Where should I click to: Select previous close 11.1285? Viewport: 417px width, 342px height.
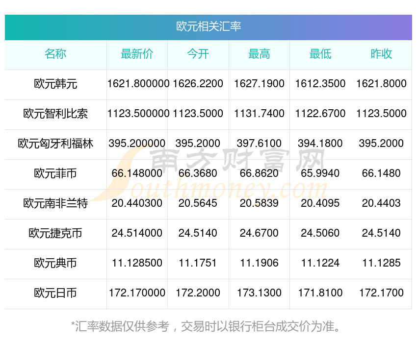(x=381, y=263)
